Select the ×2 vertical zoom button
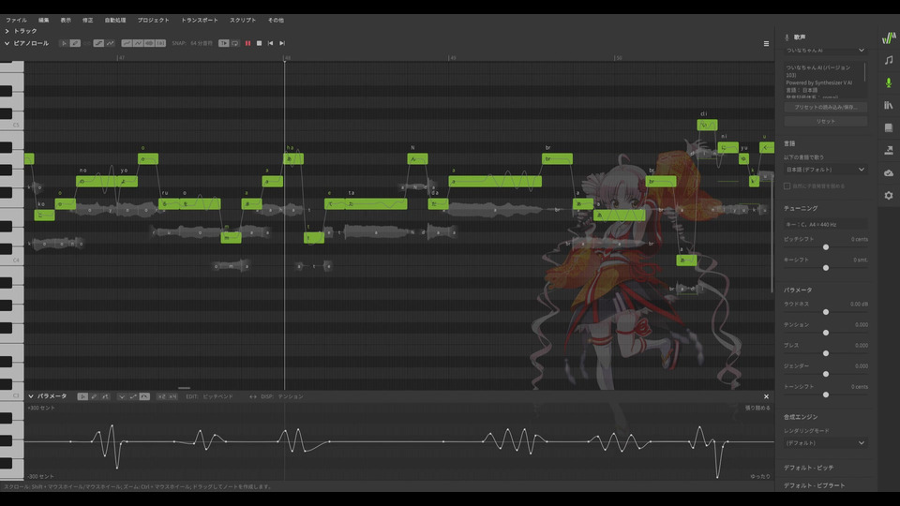The image size is (900, 506). (160, 396)
